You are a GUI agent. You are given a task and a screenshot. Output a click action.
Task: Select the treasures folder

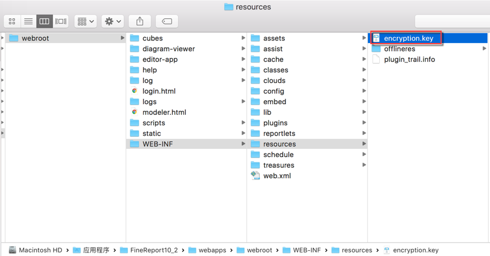point(307,165)
